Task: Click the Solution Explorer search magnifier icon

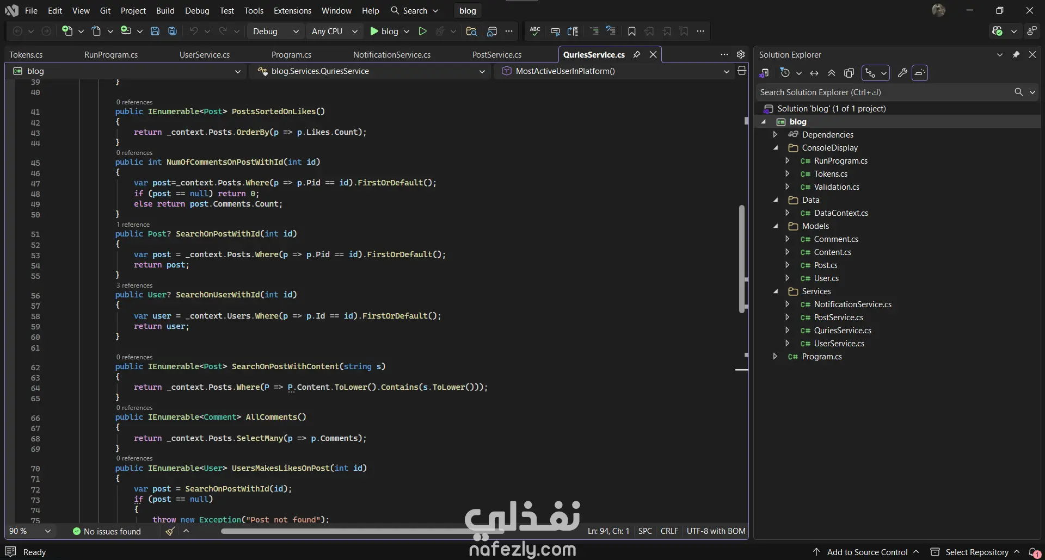Action: [1019, 92]
